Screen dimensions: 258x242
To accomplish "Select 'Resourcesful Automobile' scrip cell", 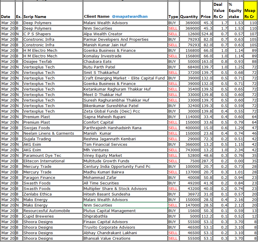I will point(53,211).
